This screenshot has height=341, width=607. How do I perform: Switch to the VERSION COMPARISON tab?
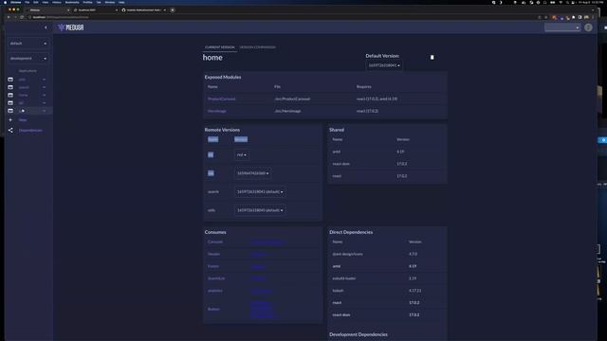point(257,47)
